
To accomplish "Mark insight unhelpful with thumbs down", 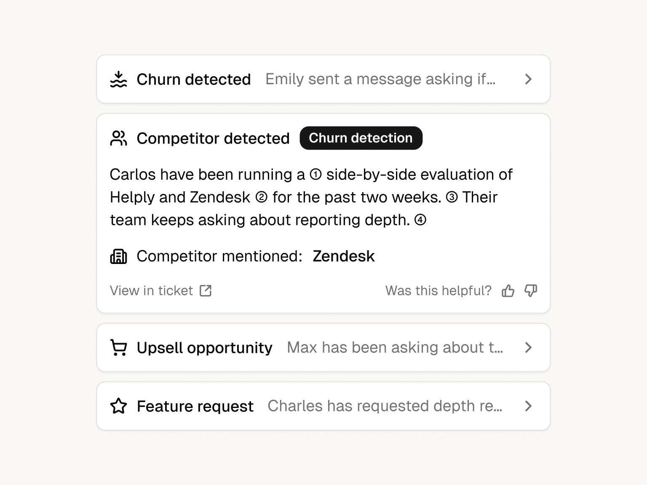I will click(x=531, y=290).
